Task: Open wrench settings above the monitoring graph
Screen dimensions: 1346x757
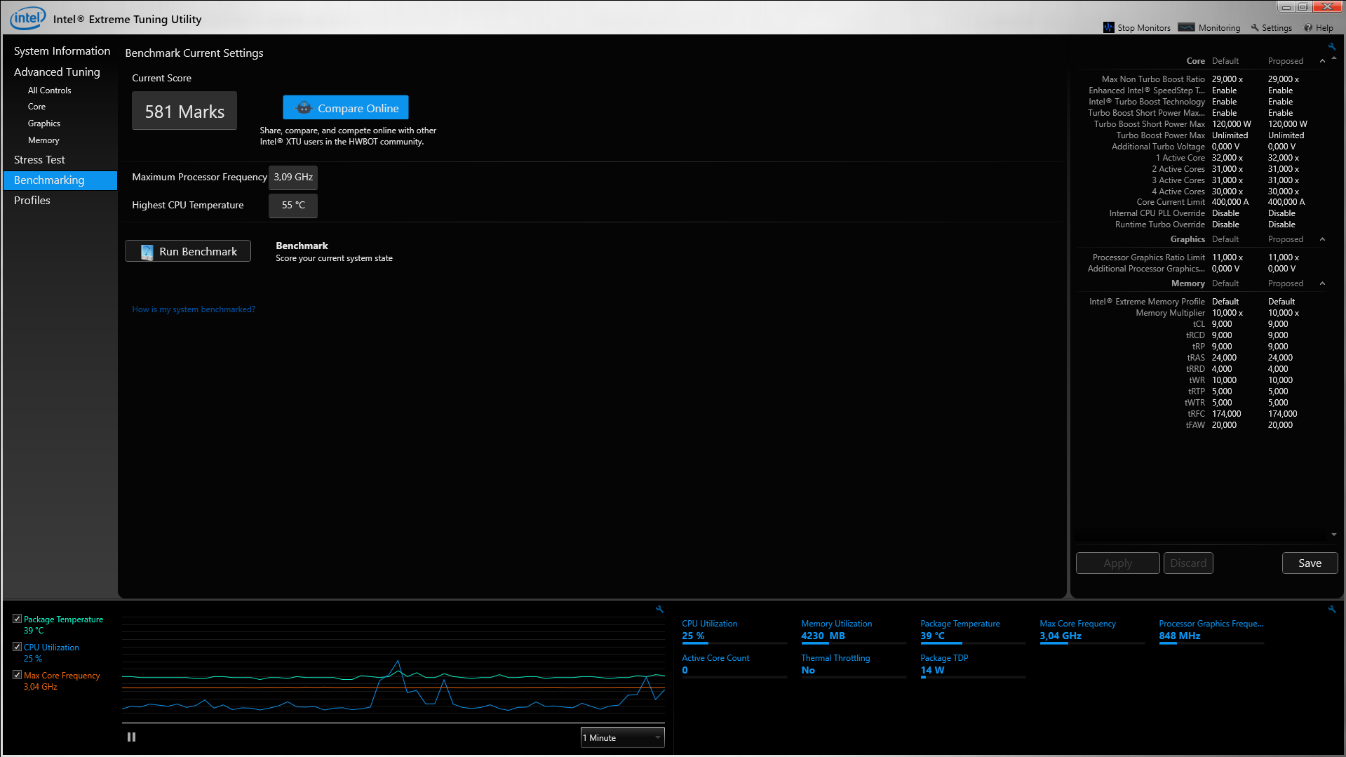Action: click(x=659, y=609)
